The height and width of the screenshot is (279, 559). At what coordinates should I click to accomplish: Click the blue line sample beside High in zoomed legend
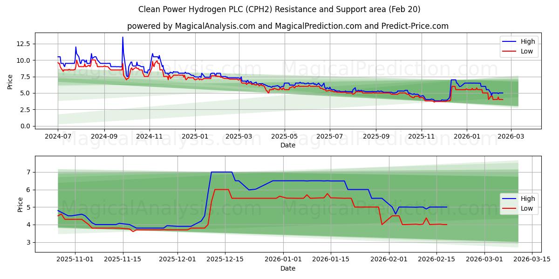point(510,199)
